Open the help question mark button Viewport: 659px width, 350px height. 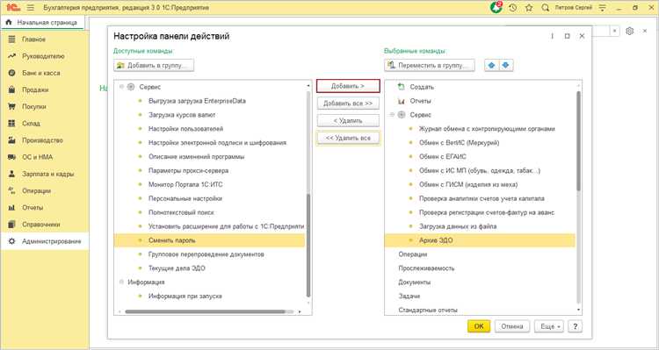click(x=575, y=326)
